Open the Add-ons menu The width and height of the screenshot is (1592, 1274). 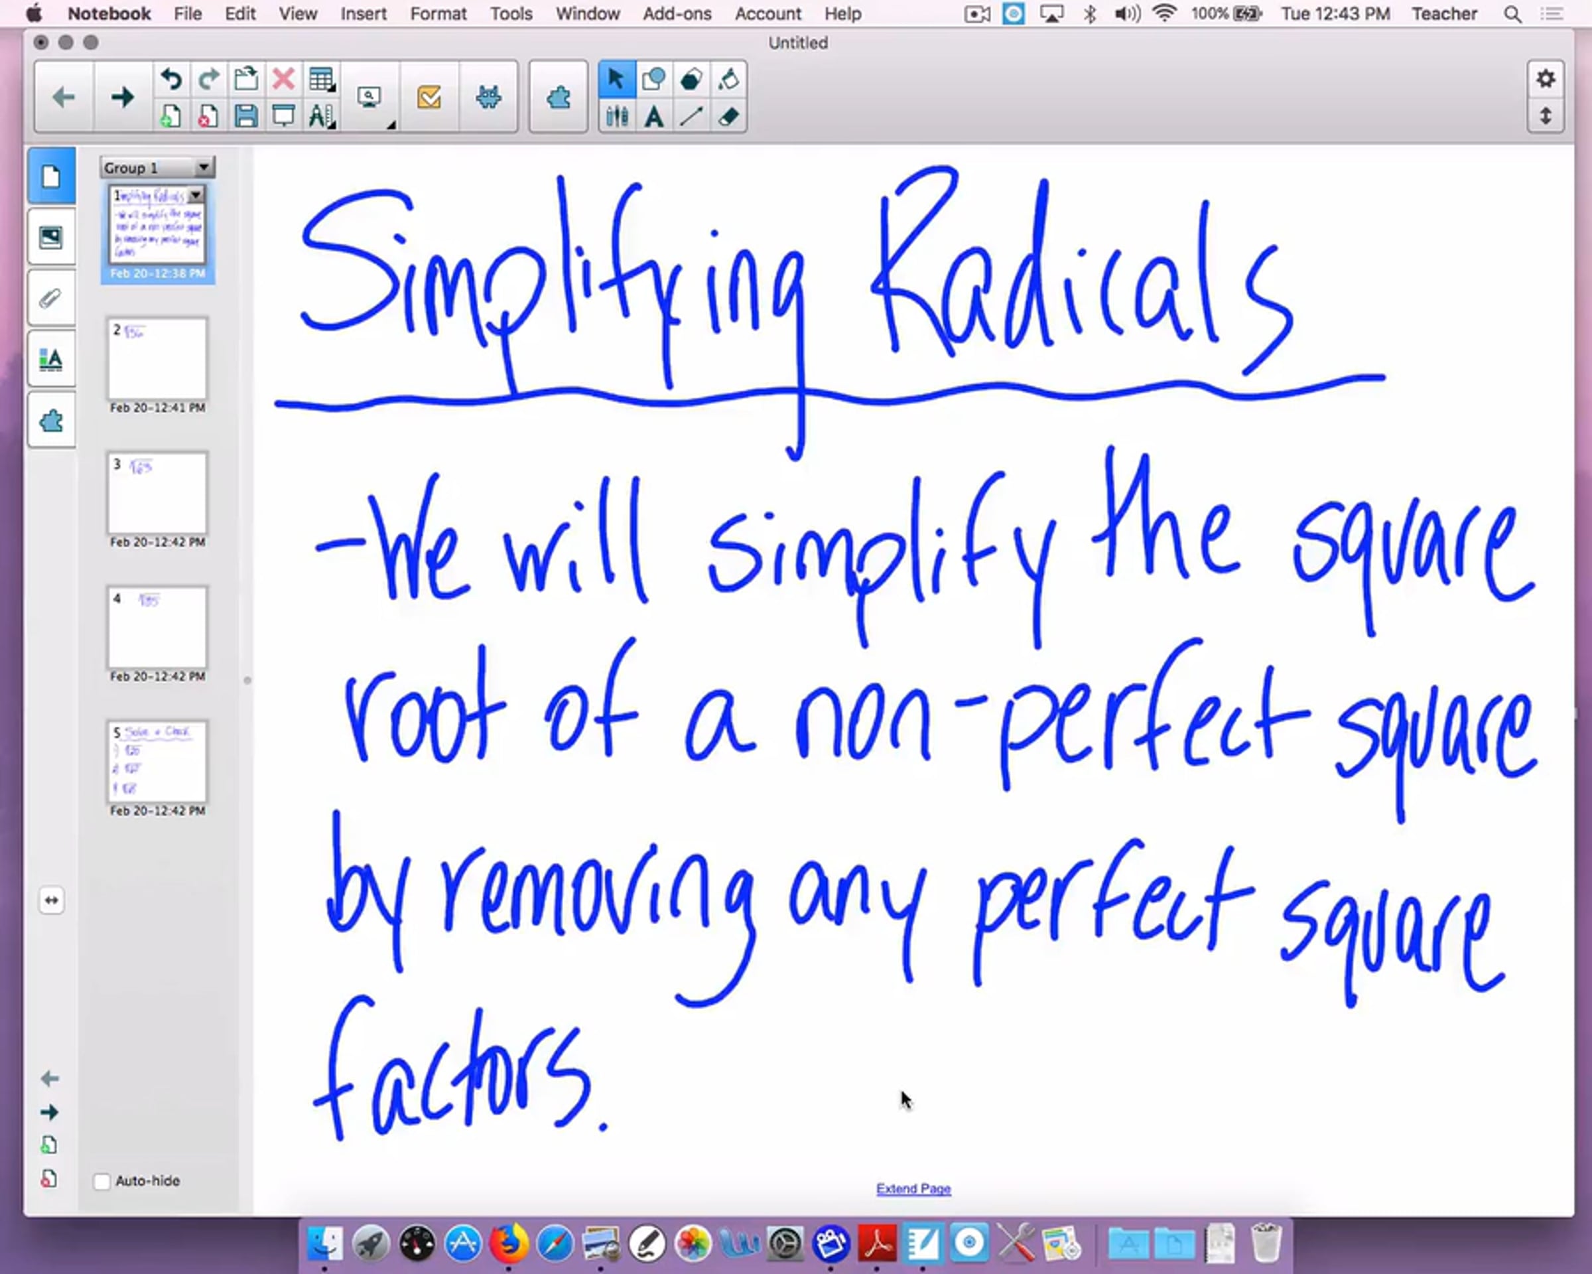tap(677, 14)
